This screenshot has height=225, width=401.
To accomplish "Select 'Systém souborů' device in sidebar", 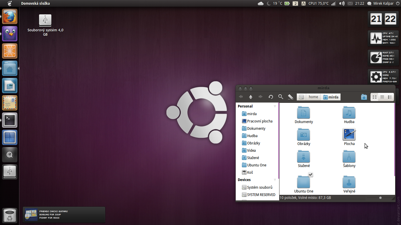I will [x=257, y=187].
